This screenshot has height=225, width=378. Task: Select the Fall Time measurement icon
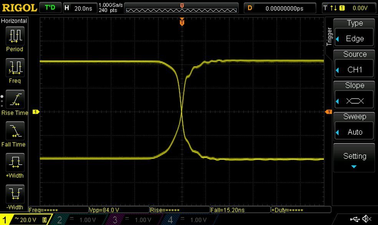[x=15, y=131]
